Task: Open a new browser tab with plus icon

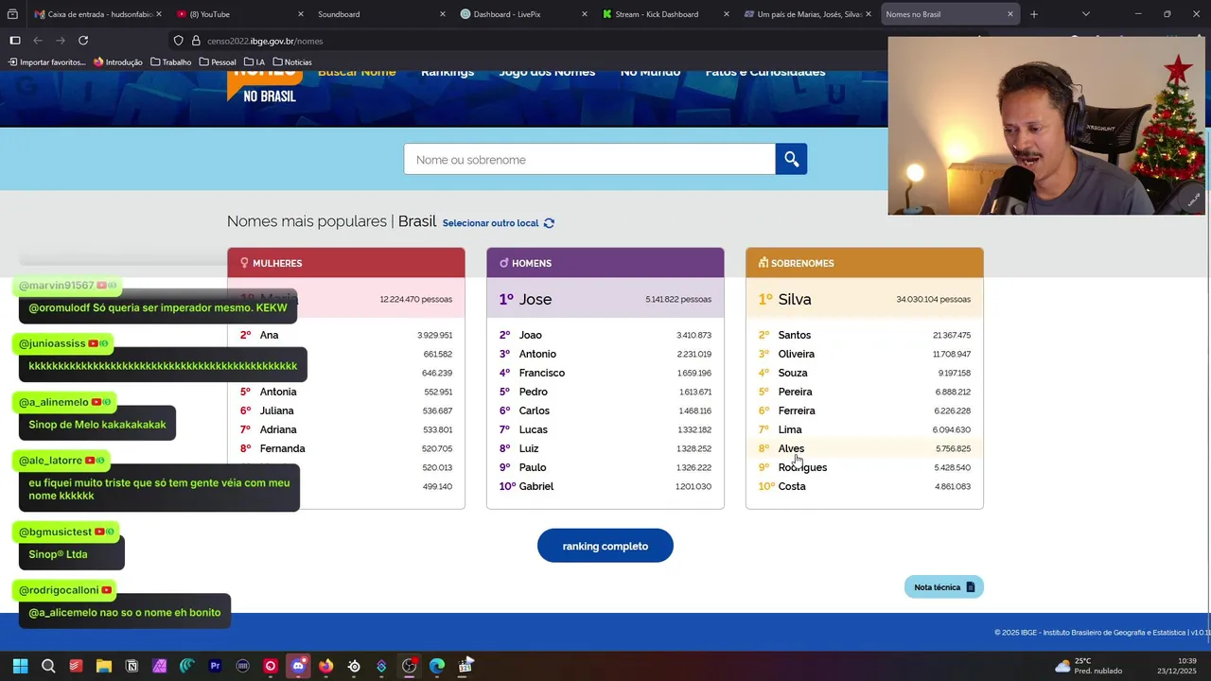Action: [1033, 14]
